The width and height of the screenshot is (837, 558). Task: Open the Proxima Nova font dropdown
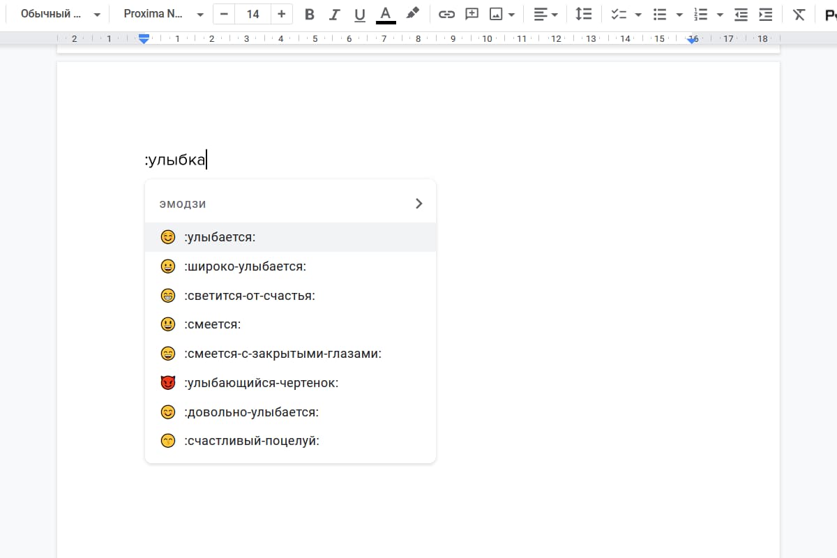(x=164, y=14)
